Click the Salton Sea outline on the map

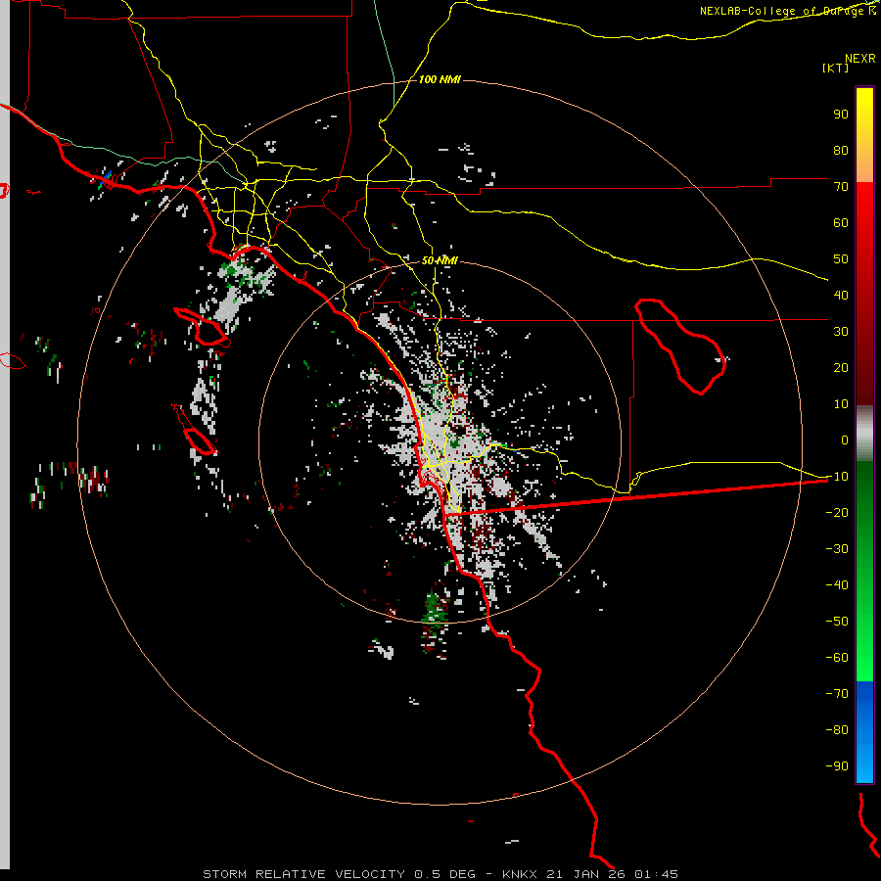click(680, 347)
